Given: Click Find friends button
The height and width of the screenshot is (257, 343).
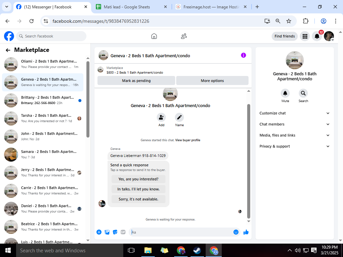Looking at the screenshot, I should point(285,36).
